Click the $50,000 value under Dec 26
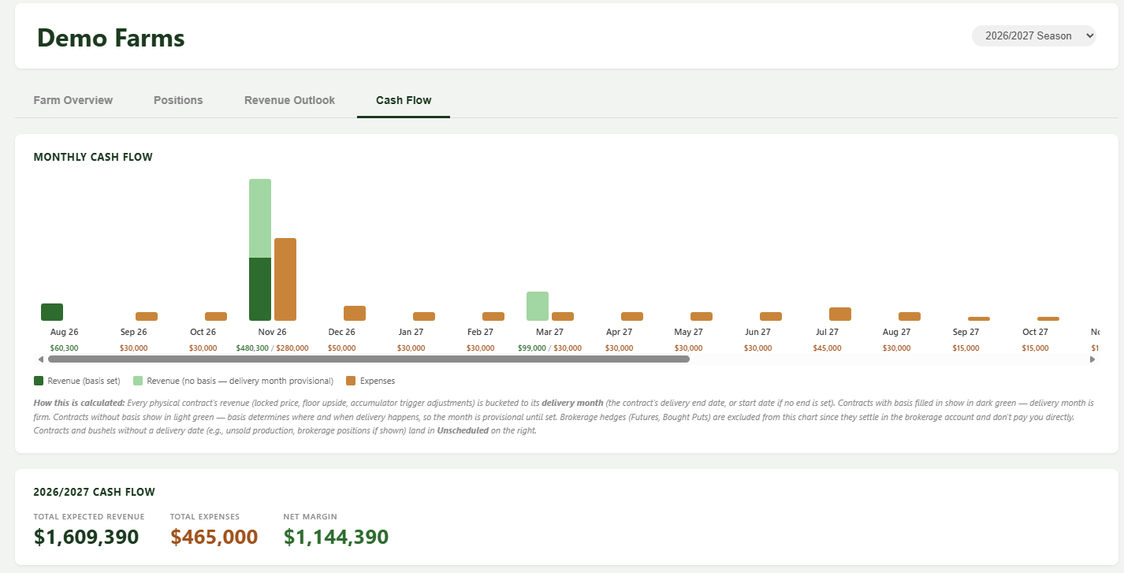 pyautogui.click(x=341, y=348)
